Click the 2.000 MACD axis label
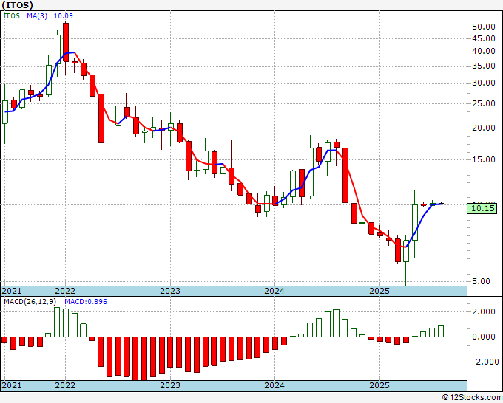Viewport: 503px width, 403px height. click(x=485, y=311)
